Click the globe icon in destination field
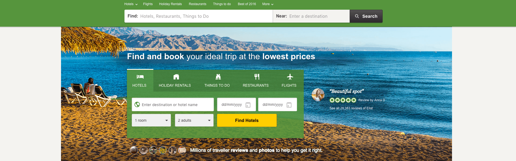Screen dimensions: 516x161 click(x=137, y=104)
